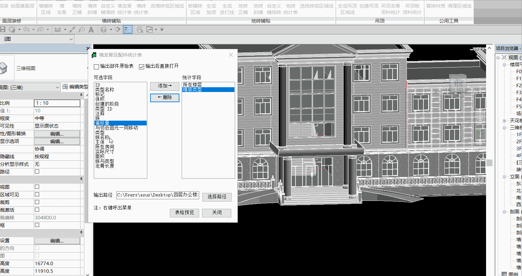This screenshot has height=276, width=522.
Task: Click 编辑... button for 显示选项
Action: 57,141
